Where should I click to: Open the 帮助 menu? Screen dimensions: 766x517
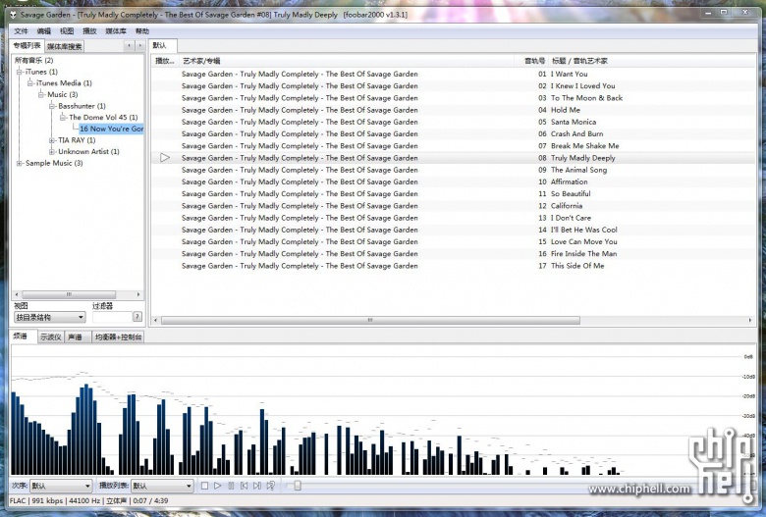tap(142, 31)
